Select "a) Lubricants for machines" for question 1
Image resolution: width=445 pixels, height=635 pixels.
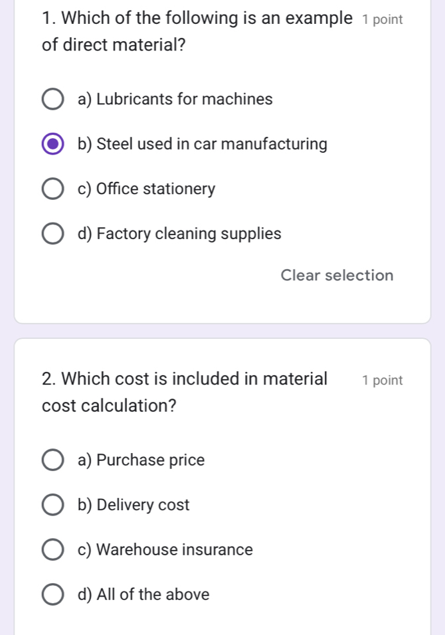click(x=52, y=98)
